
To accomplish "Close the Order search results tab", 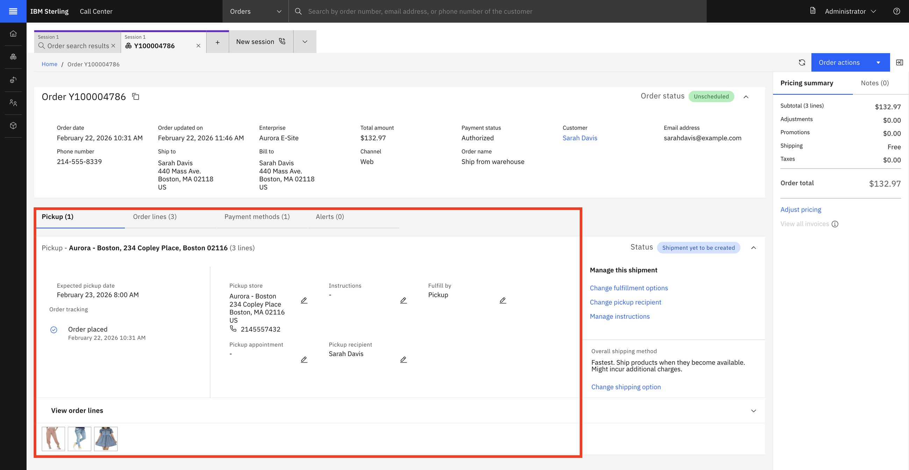I will coord(113,46).
